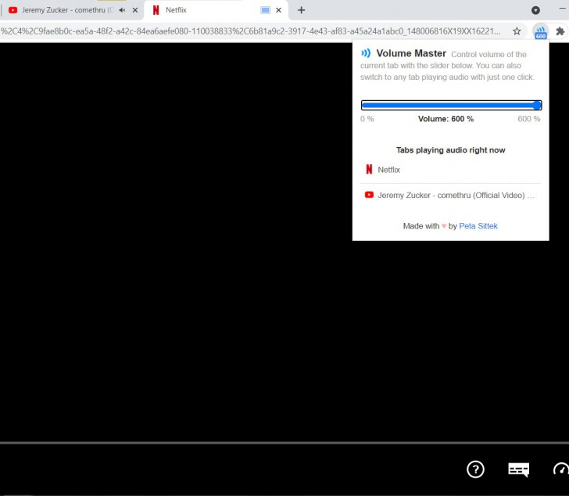569x496 pixels.
Task: Click the Volume Master title text
Action: pyautogui.click(x=411, y=53)
